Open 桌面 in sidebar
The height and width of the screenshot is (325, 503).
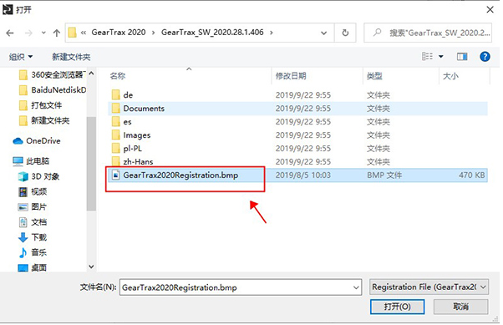pyautogui.click(x=33, y=267)
